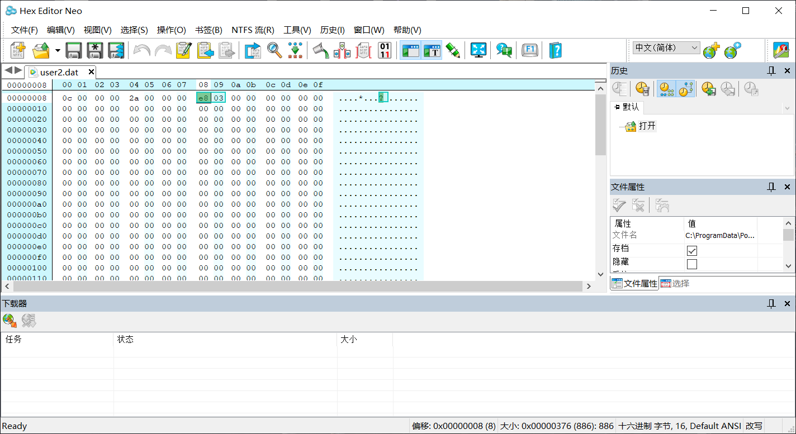Go to next tab with right arrow
Viewport: 796px width, 434px height.
click(x=18, y=70)
